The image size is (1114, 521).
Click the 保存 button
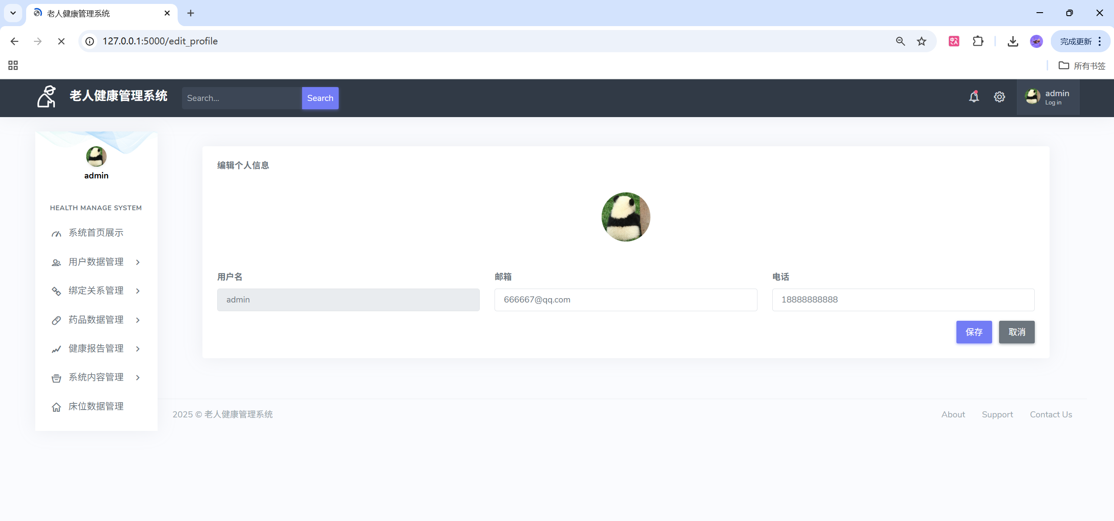tap(974, 332)
